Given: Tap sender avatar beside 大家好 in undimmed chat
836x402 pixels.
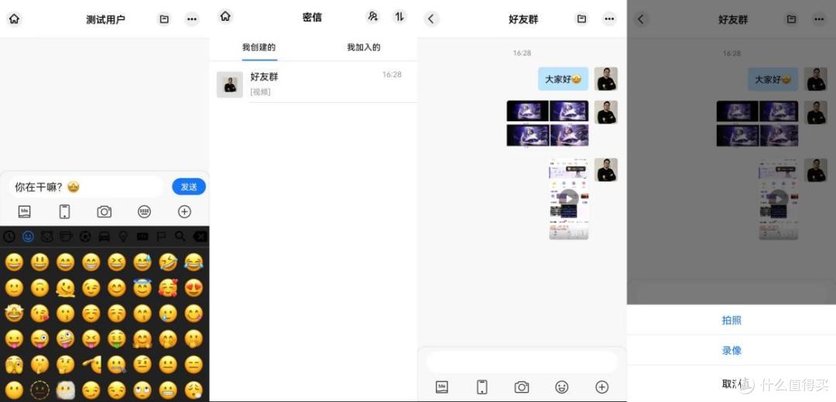Looking at the screenshot, I should tap(606, 79).
